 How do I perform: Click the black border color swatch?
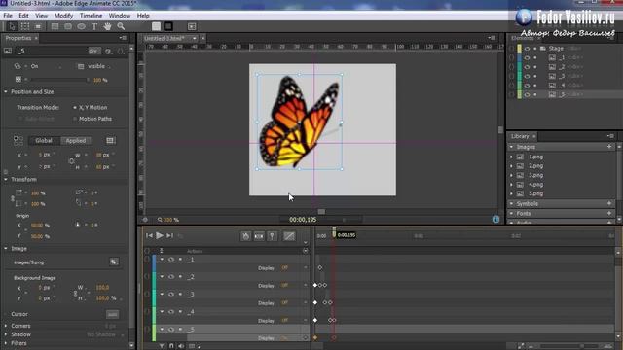[x=168, y=26]
